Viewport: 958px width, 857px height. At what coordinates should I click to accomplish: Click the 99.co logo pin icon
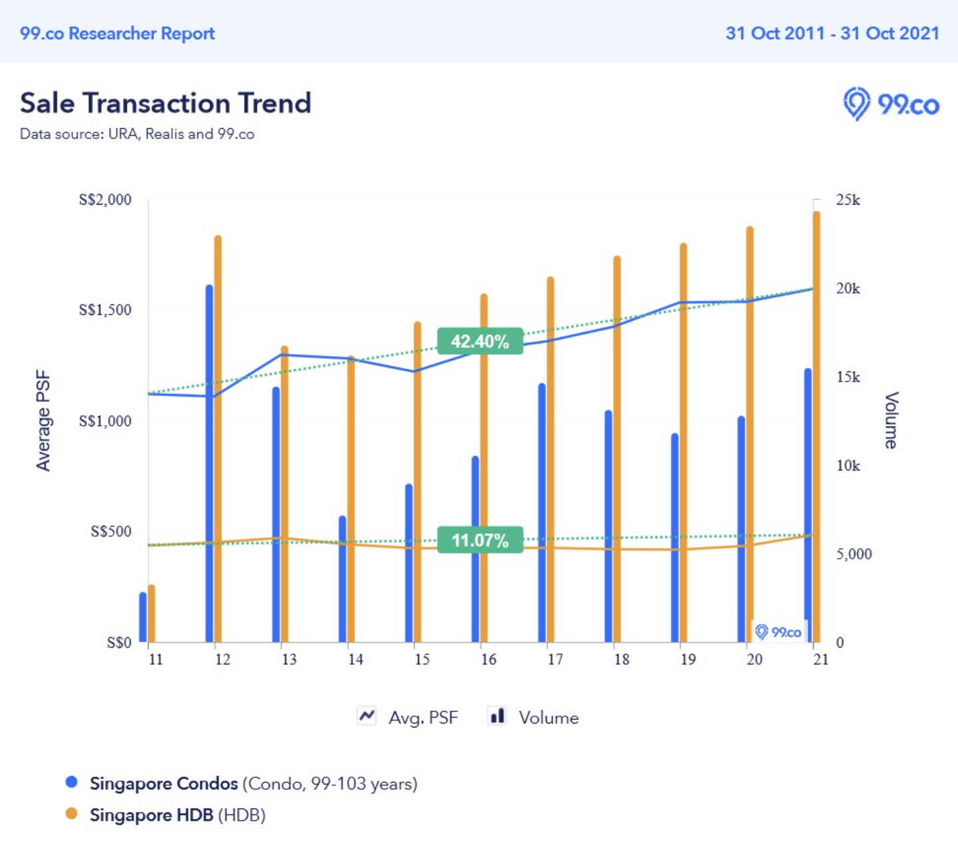coord(856,104)
